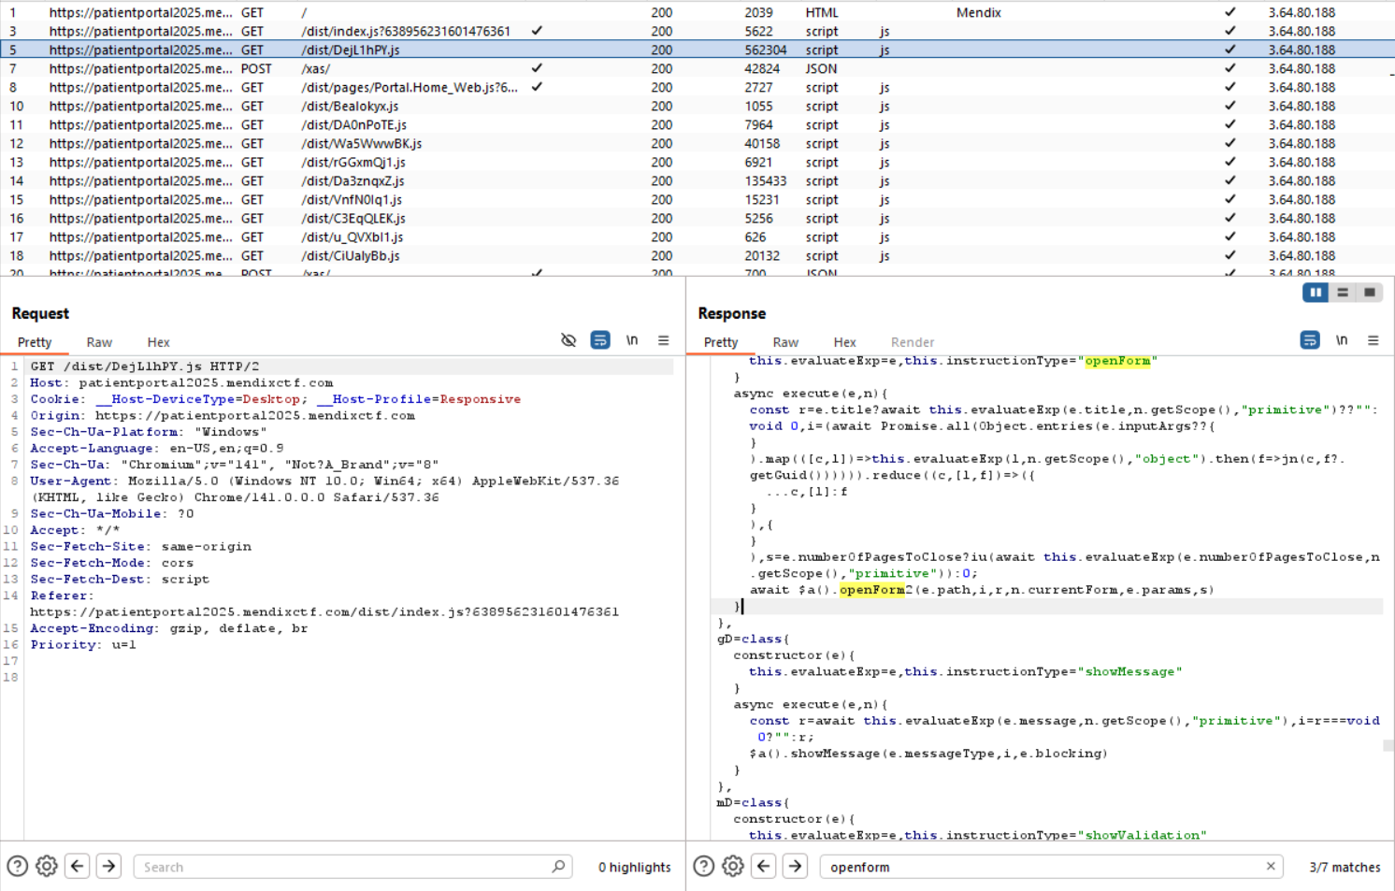Go to previous match in Request search
Screen dimensions: 1395x891
78,867
